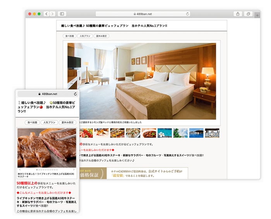Screen dimensions: 271x219
Task: Select the 食べ放題 tag on desktop page
Action: point(69,36)
